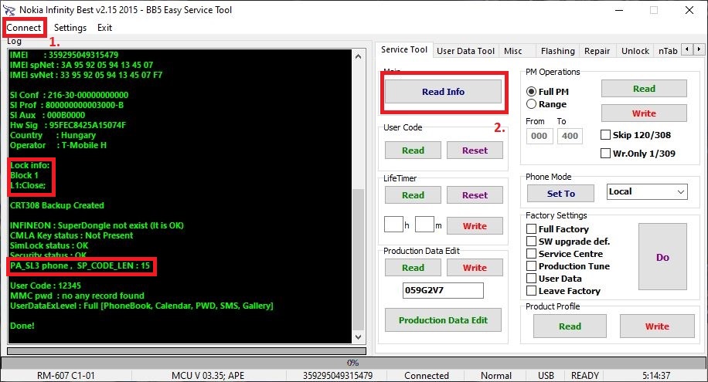Select the nTab tab
This screenshot has width=708, height=382.
(668, 51)
